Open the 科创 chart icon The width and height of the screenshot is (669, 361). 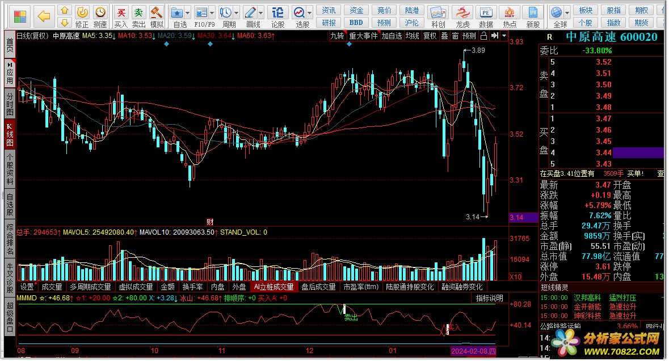(x=438, y=16)
